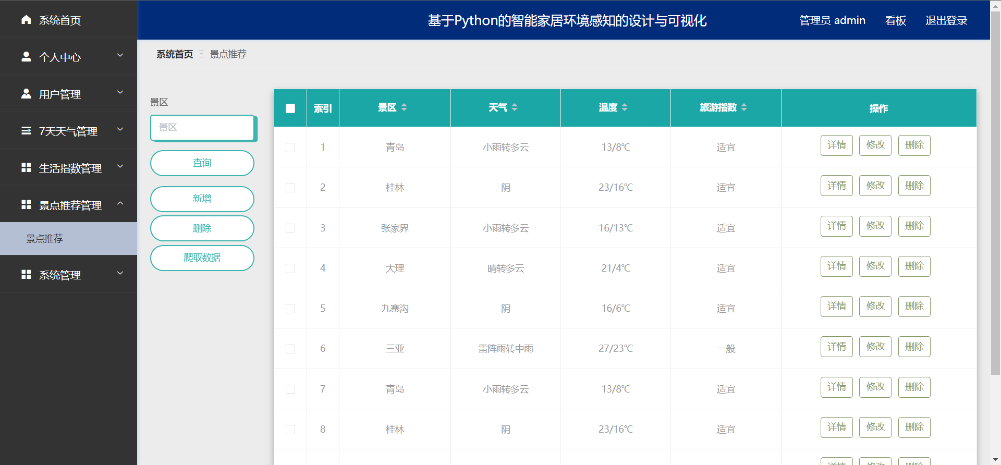Viewport: 1001px width, 465px height.
Task: Click the grid icon beside 系统管理
Action: [x=26, y=274]
